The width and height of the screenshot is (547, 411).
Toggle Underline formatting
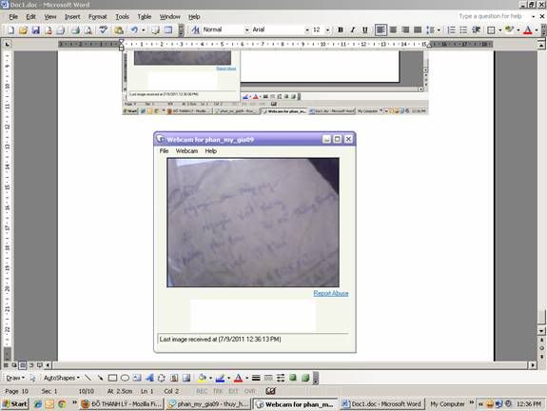(365, 30)
